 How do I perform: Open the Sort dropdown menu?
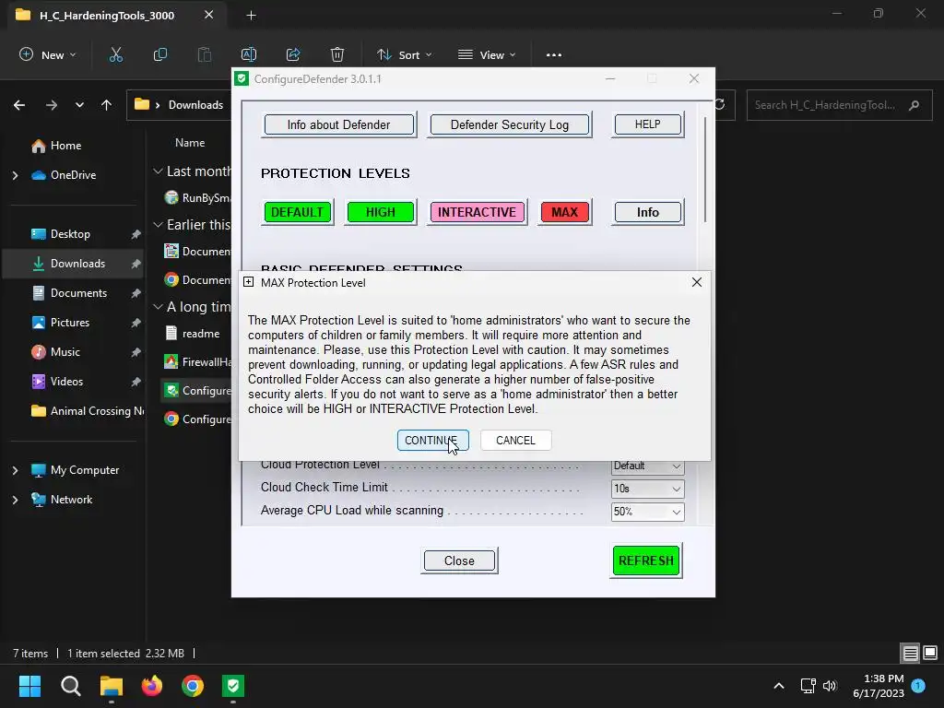point(404,54)
